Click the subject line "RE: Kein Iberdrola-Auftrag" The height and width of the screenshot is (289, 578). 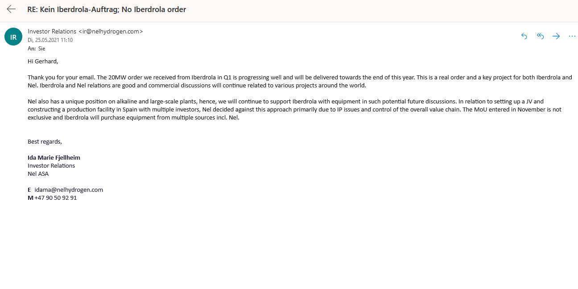(x=107, y=9)
